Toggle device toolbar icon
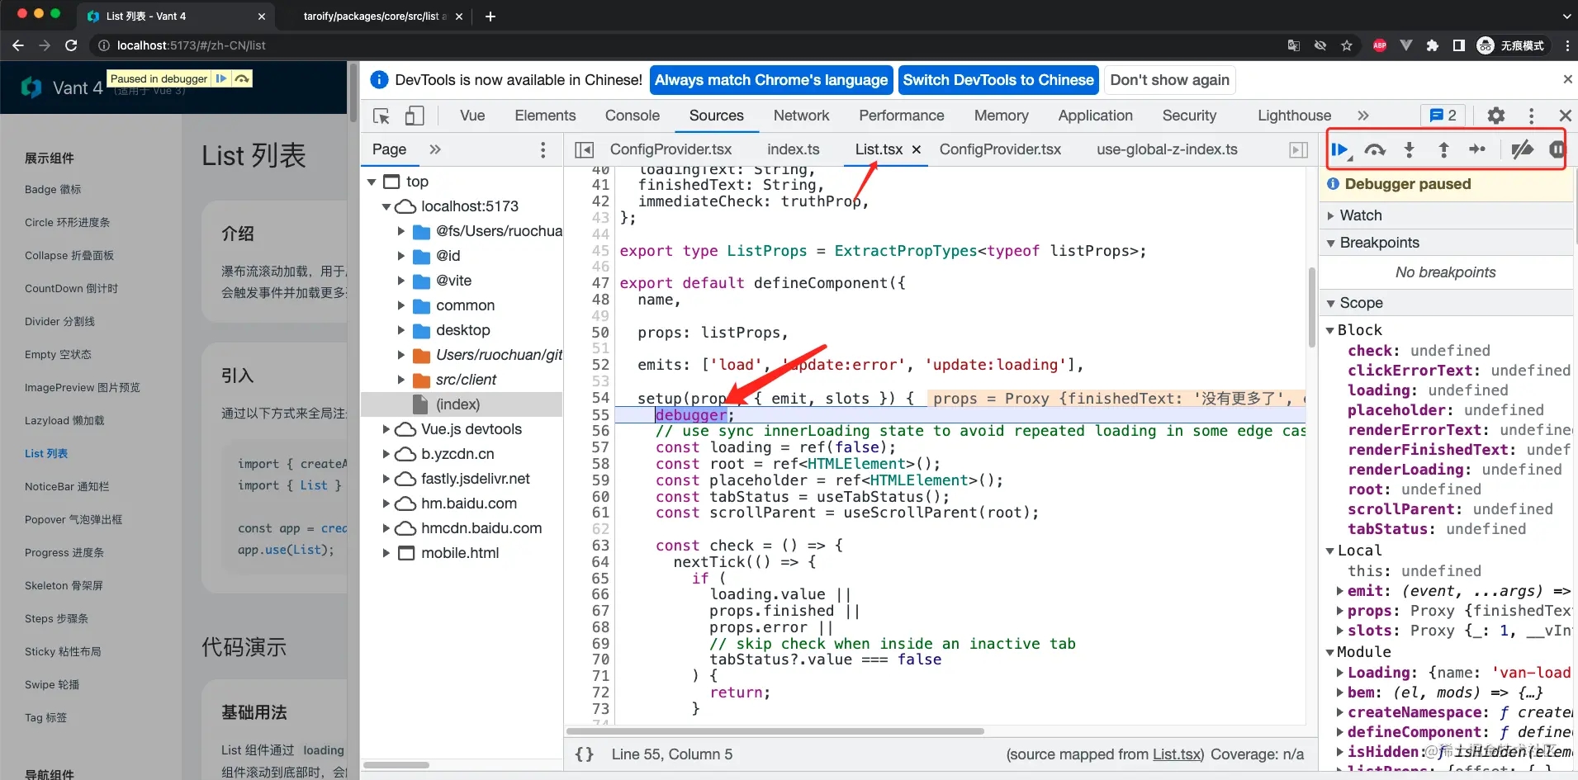The height and width of the screenshot is (780, 1578). pos(415,116)
